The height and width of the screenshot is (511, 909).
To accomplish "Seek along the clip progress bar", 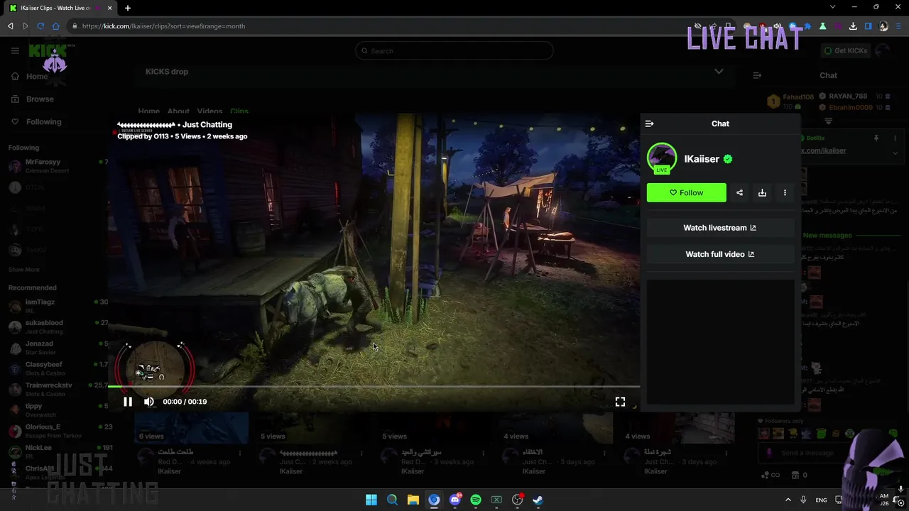I will [x=374, y=387].
